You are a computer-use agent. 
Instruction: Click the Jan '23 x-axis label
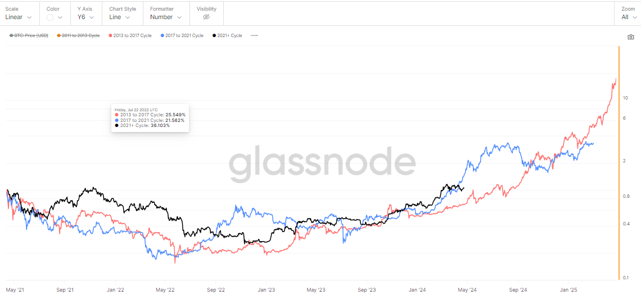click(266, 290)
